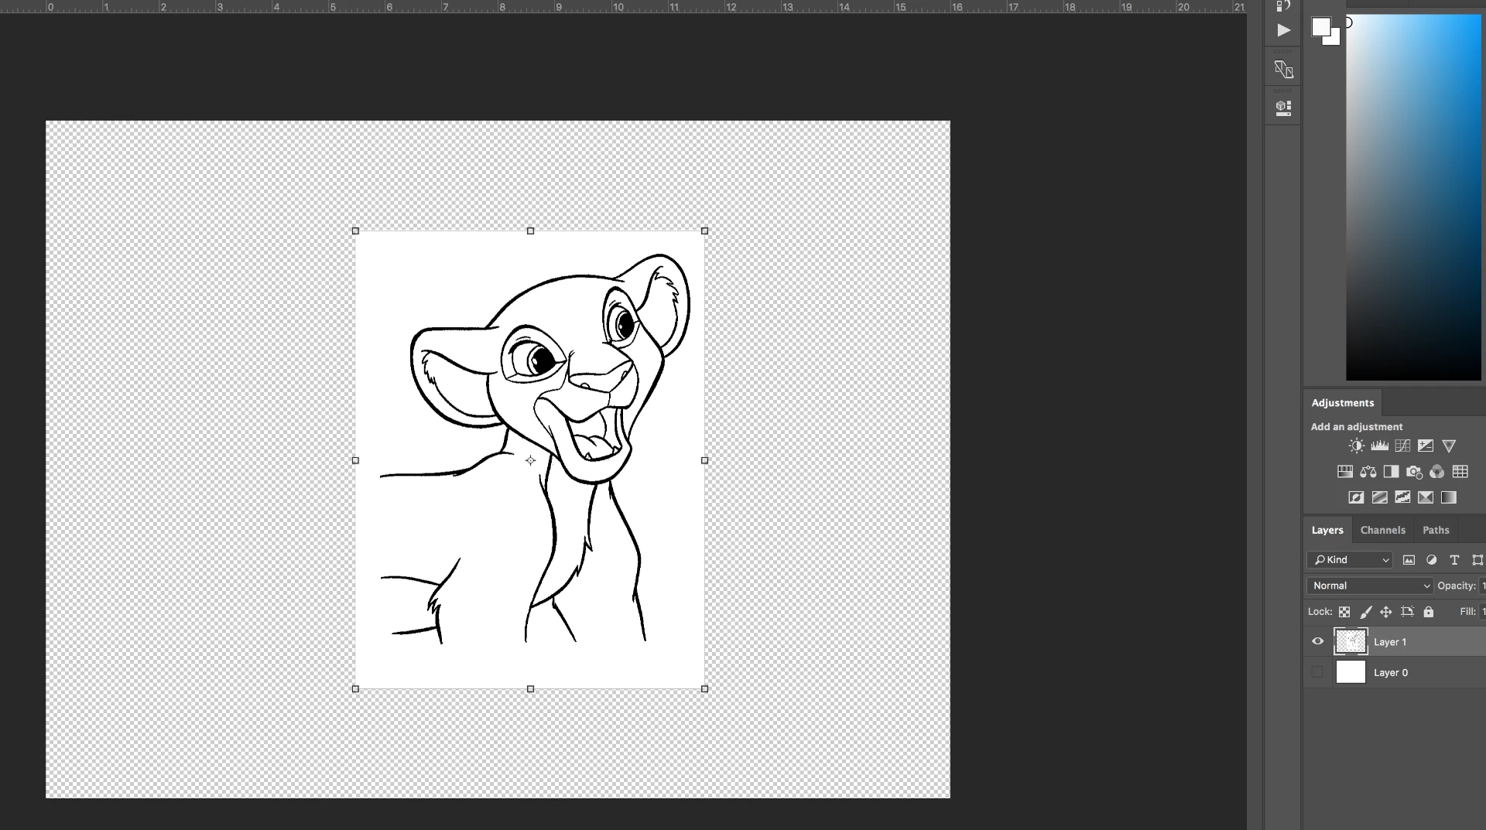Image resolution: width=1486 pixels, height=830 pixels.
Task: Open the History panel icon
Action: [x=1283, y=6]
